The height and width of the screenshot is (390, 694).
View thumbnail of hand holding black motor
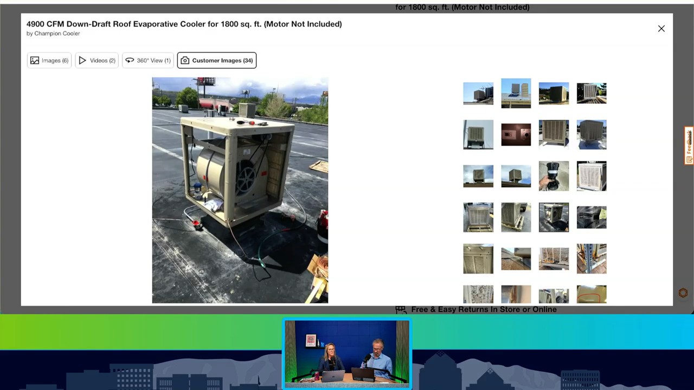[x=554, y=176]
